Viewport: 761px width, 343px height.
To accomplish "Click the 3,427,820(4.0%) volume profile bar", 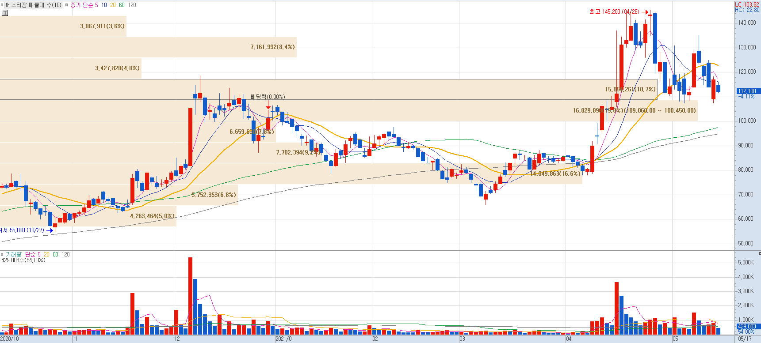I will point(71,68).
